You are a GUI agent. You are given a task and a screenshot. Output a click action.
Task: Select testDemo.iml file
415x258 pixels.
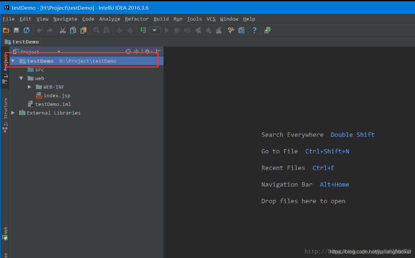(49, 104)
